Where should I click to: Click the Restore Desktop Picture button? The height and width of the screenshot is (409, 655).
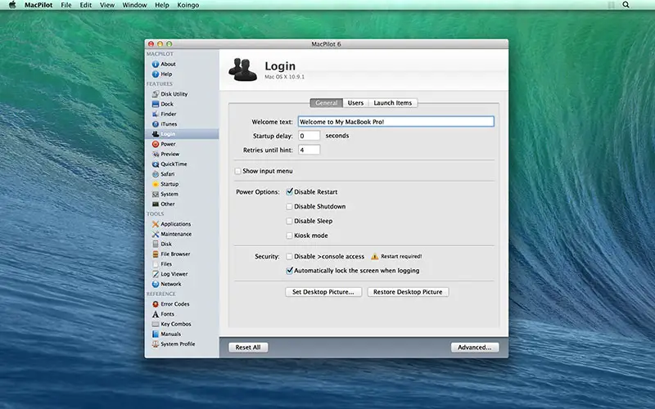tap(408, 292)
